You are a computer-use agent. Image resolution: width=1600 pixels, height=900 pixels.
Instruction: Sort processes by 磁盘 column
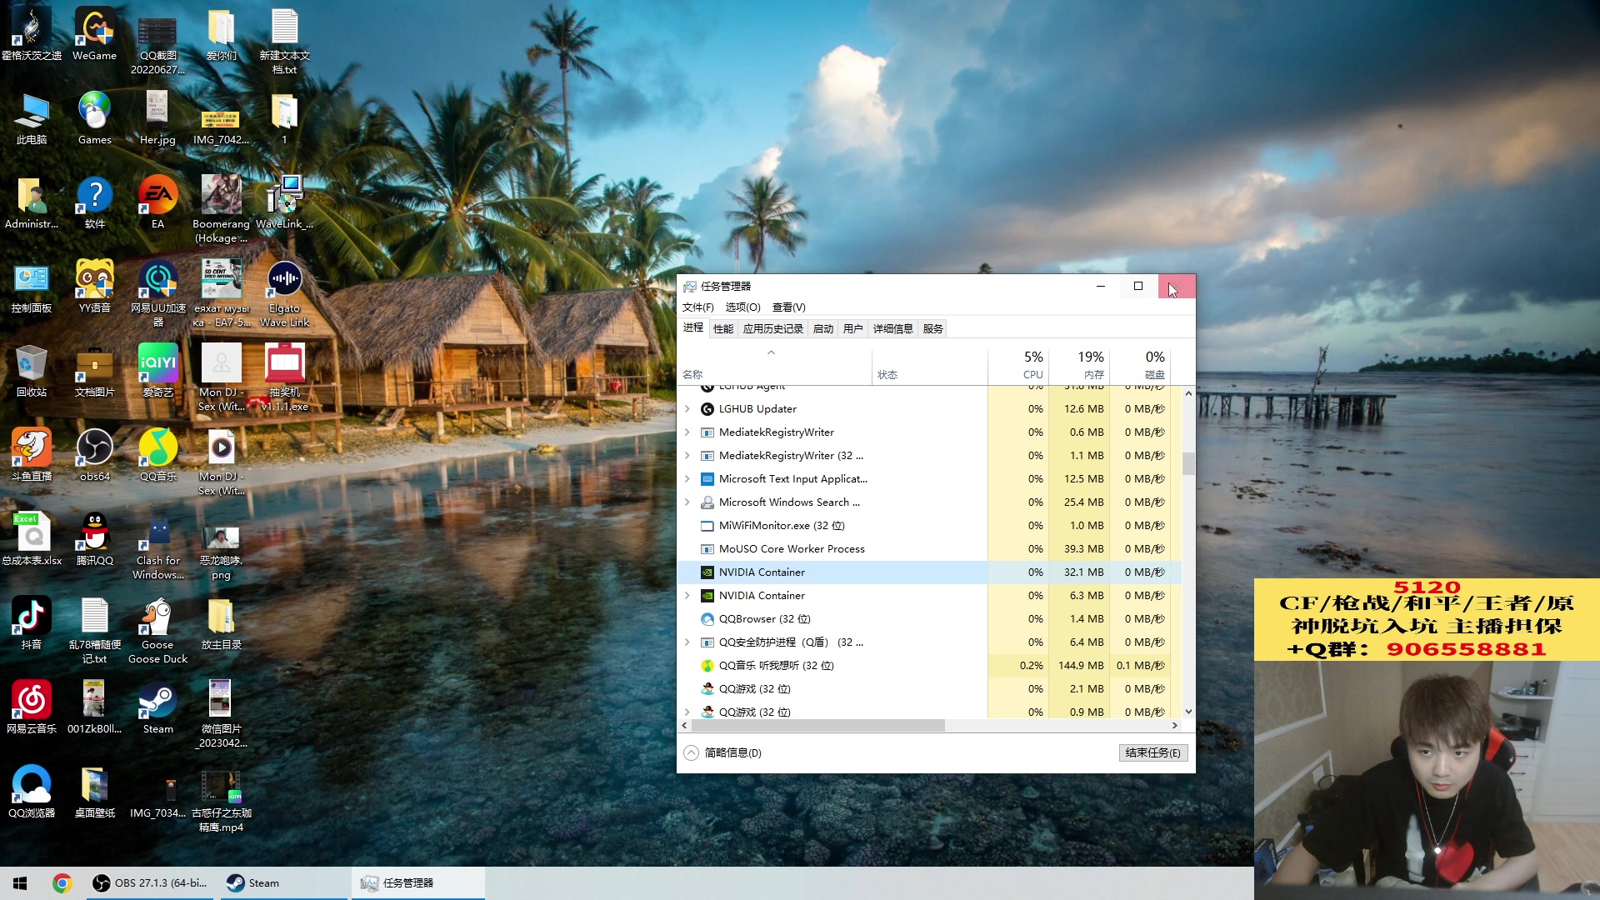1140,365
